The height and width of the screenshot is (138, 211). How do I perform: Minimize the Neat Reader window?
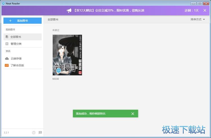click(x=193, y=3)
